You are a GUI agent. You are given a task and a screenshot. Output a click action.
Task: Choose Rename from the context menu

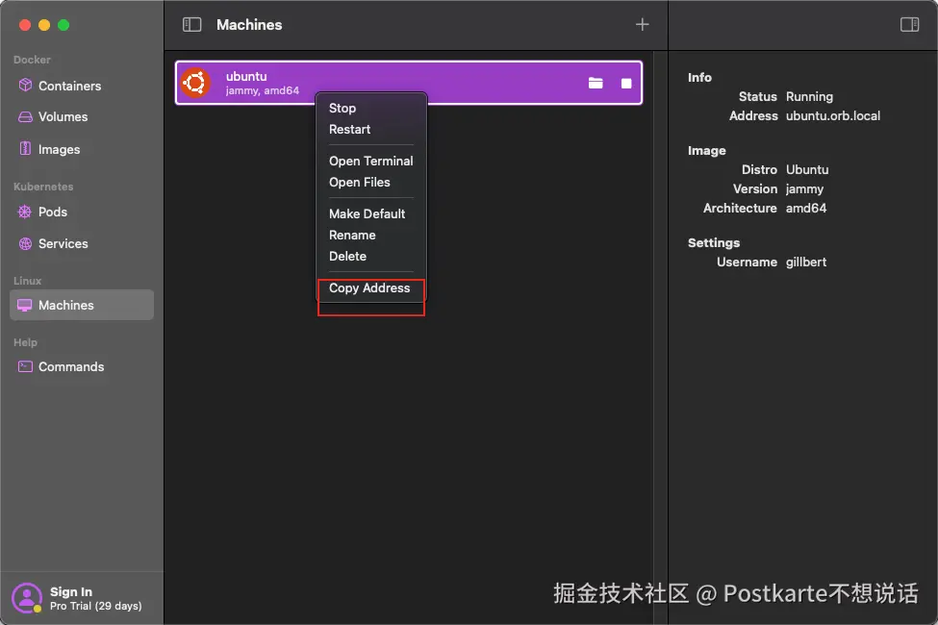click(352, 235)
